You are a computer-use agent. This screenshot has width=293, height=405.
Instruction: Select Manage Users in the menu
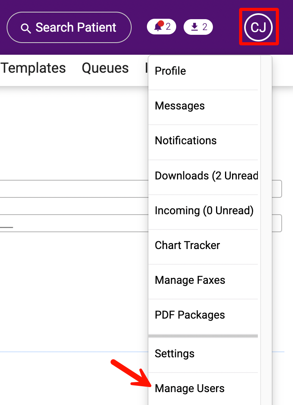(x=189, y=389)
